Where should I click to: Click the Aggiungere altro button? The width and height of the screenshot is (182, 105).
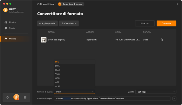47,23
